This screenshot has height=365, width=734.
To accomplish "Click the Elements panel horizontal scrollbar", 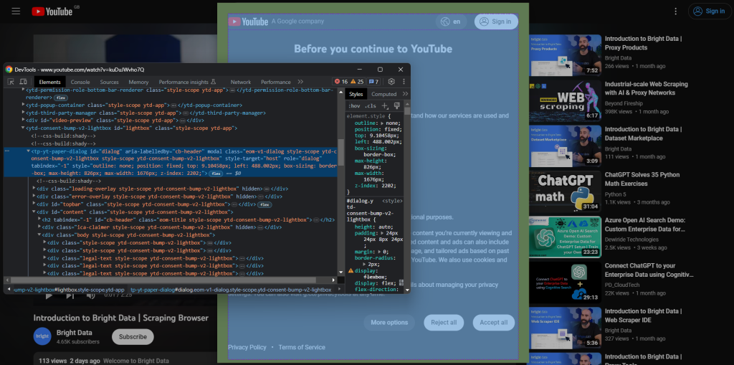I will tap(171, 280).
